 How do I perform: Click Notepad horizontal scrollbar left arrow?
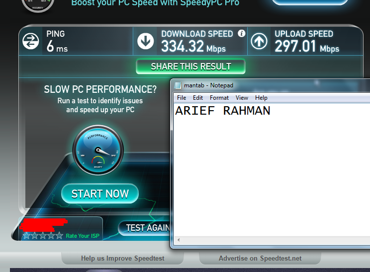[x=179, y=240]
